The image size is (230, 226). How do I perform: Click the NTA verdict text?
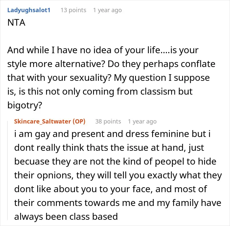click(x=16, y=22)
